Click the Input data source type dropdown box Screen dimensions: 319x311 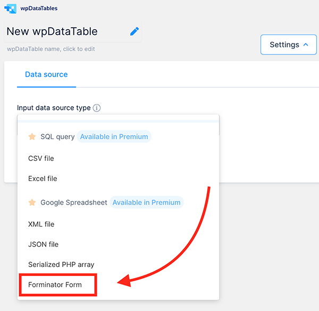point(118,118)
